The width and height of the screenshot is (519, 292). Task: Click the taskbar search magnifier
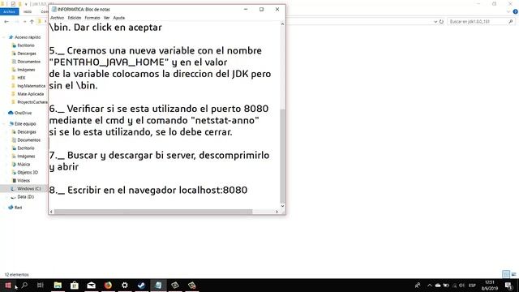24,285
